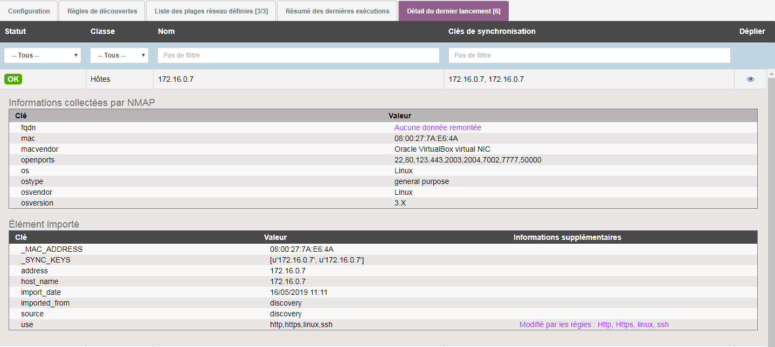Toggle the eye icon for host 172.16.0.7

click(x=750, y=79)
